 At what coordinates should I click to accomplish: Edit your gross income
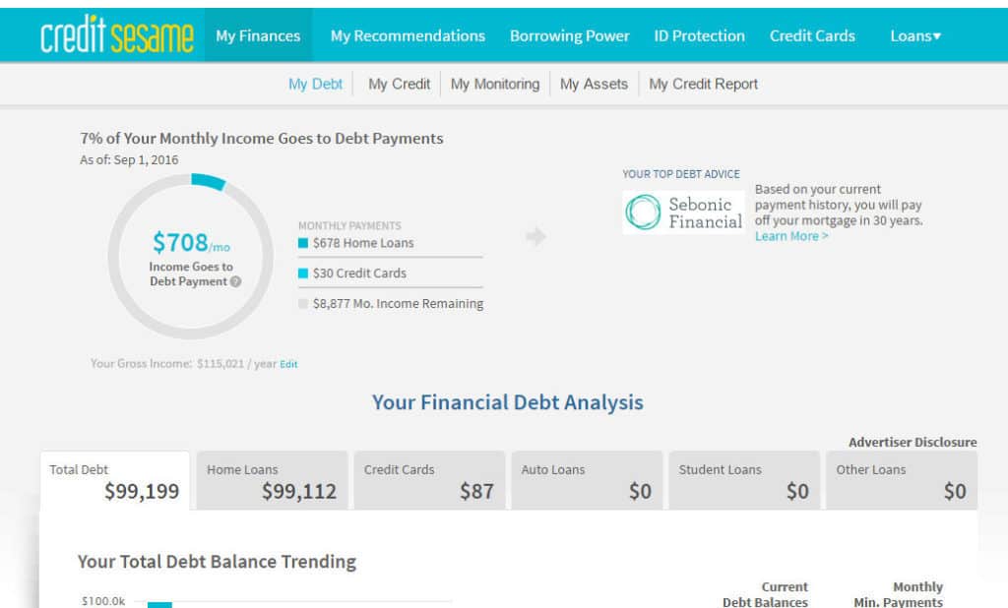pyautogui.click(x=288, y=364)
